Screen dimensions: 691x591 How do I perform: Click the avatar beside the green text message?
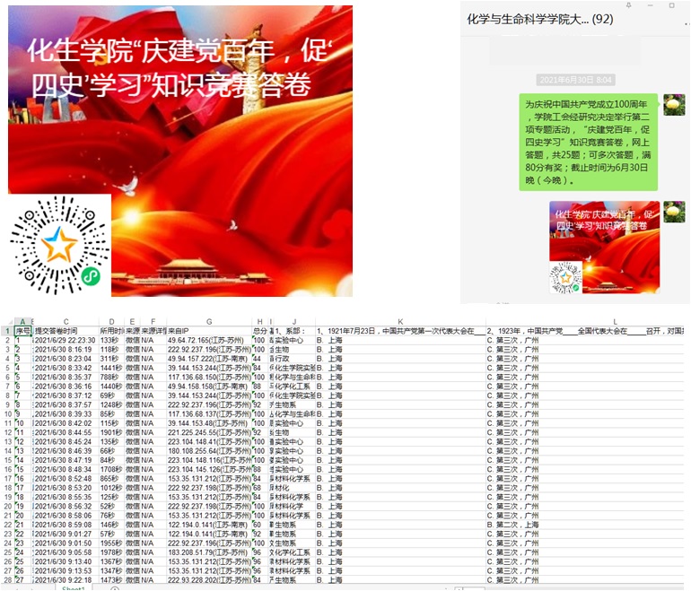tap(674, 104)
